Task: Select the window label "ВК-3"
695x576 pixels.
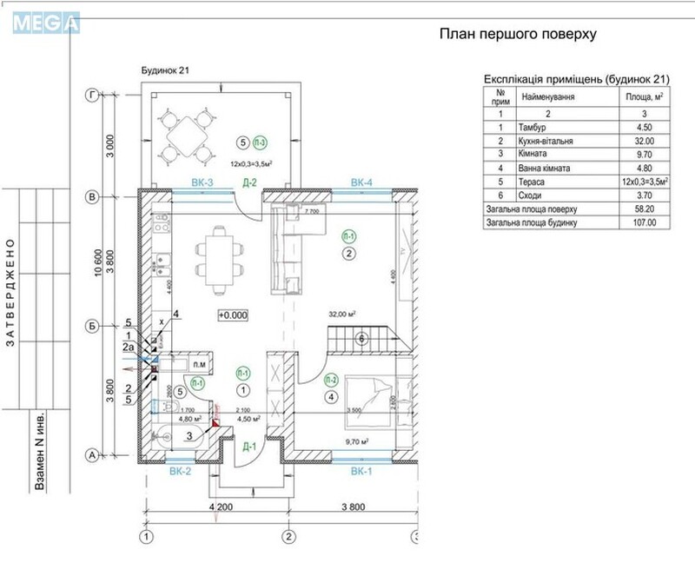Action: click(x=202, y=182)
